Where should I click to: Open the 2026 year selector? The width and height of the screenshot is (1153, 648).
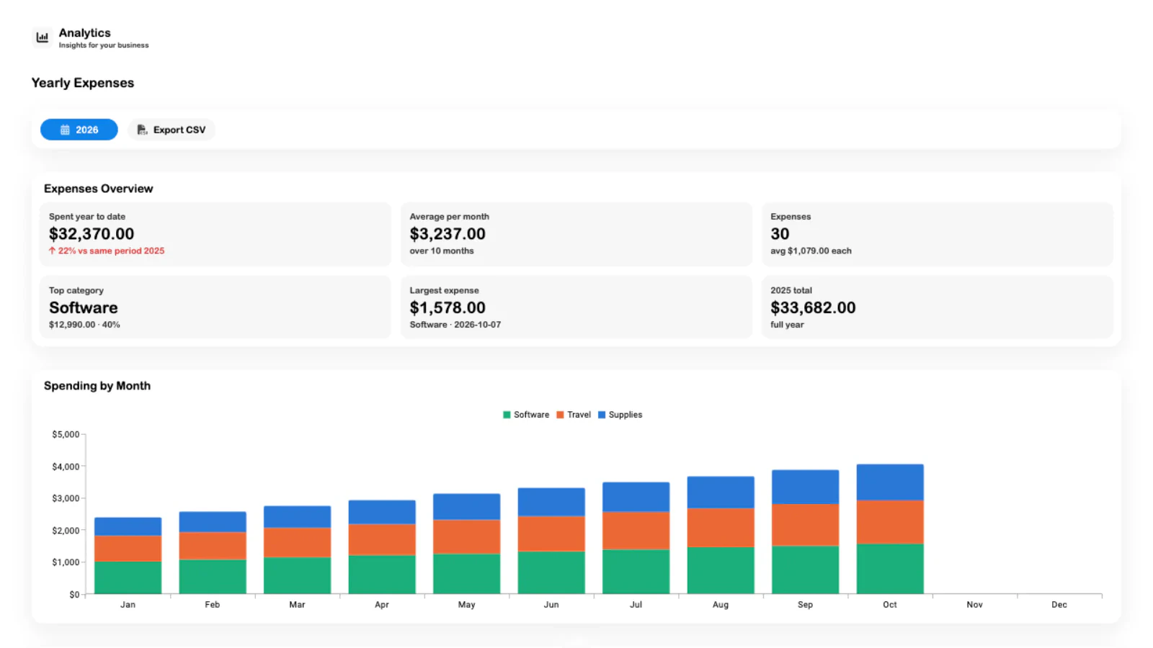click(x=79, y=130)
